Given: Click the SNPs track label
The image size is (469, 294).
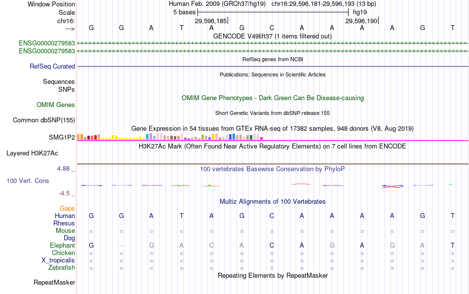Looking at the screenshot, I should [67, 89].
